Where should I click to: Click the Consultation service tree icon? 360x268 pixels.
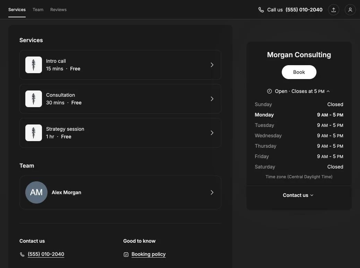click(34, 99)
